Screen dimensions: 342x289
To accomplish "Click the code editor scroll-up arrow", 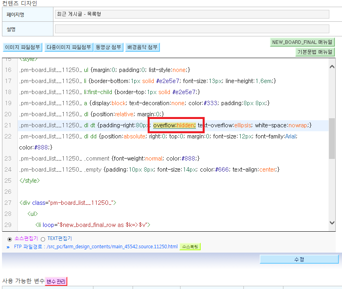I will [x=332, y=67].
